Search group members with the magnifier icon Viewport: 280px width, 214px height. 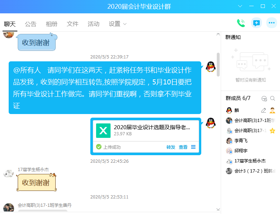pyautogui.click(x=272, y=99)
